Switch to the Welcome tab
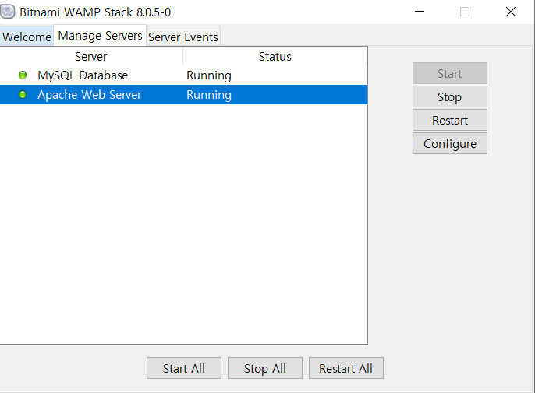The width and height of the screenshot is (535, 393). pos(27,36)
